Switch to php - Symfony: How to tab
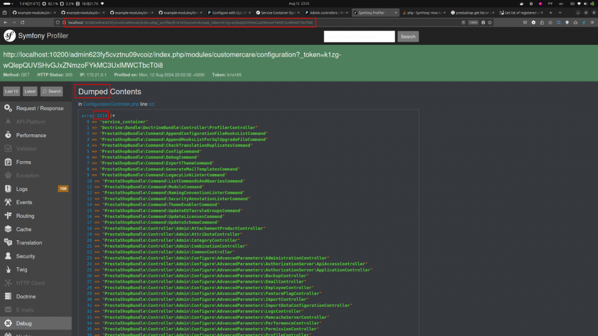Viewport: 598px width, 336px height. 424,13
